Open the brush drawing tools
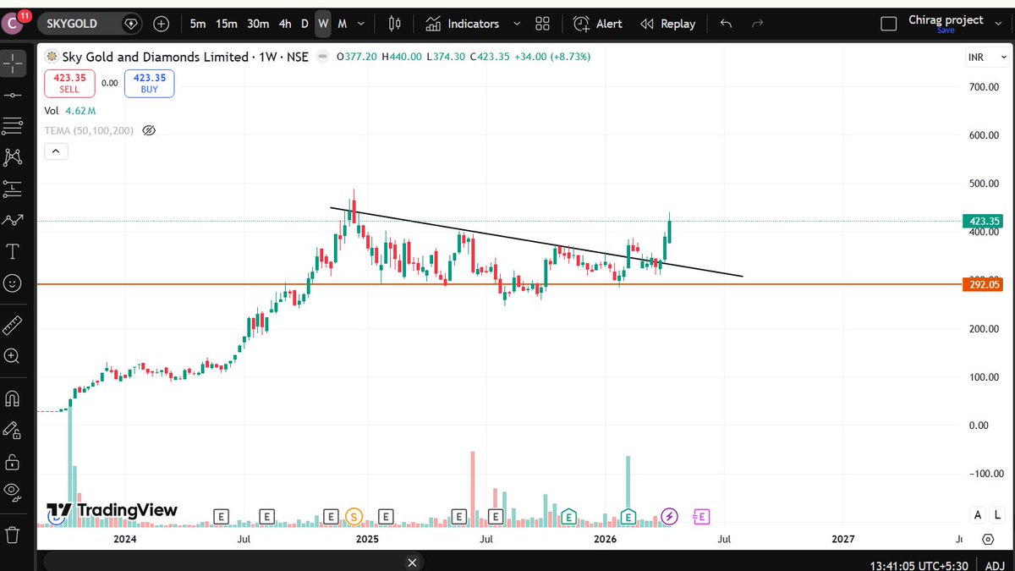The image size is (1015, 571). click(13, 219)
